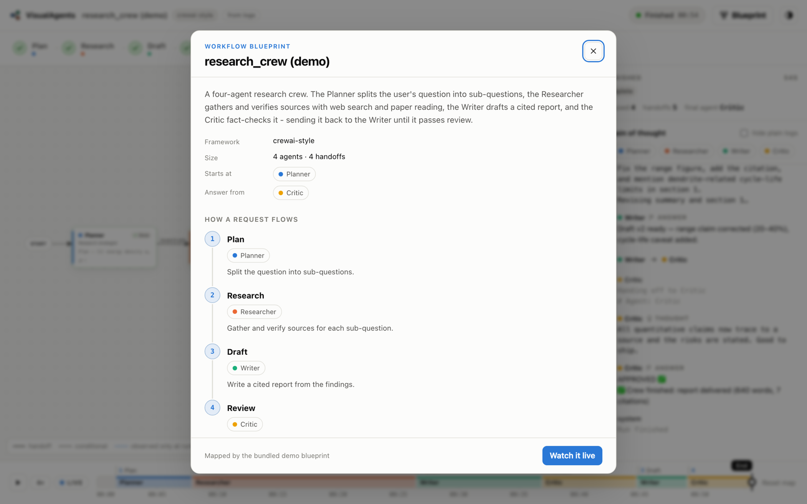The image size is (807, 504).
Task: Toggle the dark mode icon in background top bar
Action: 789,15
